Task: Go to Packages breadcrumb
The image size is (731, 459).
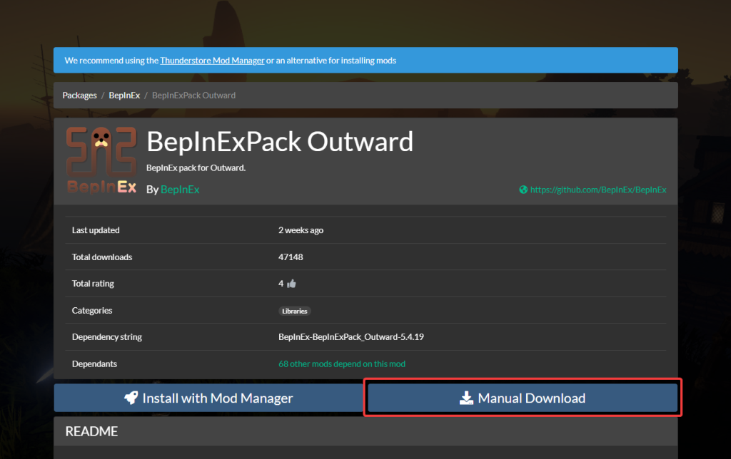Action: 80,96
